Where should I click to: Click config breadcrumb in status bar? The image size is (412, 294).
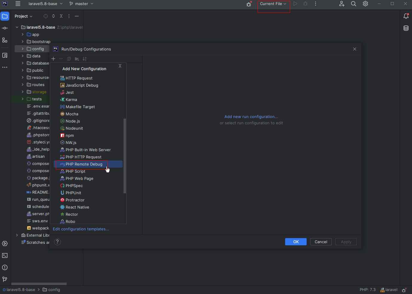(51, 290)
